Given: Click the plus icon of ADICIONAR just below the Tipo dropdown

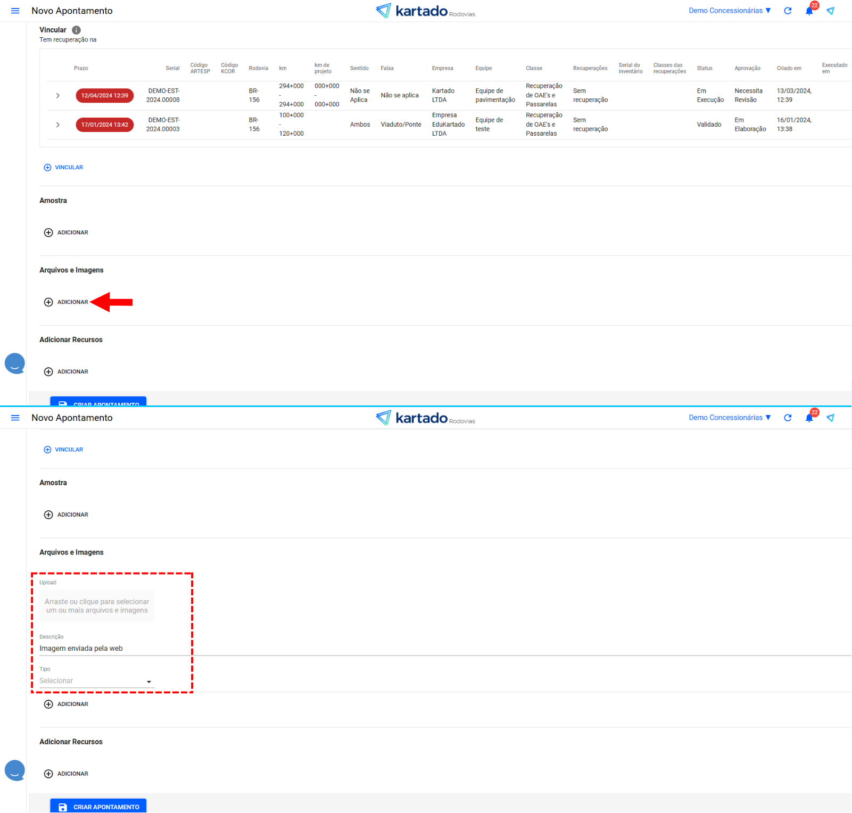Looking at the screenshot, I should [x=48, y=704].
